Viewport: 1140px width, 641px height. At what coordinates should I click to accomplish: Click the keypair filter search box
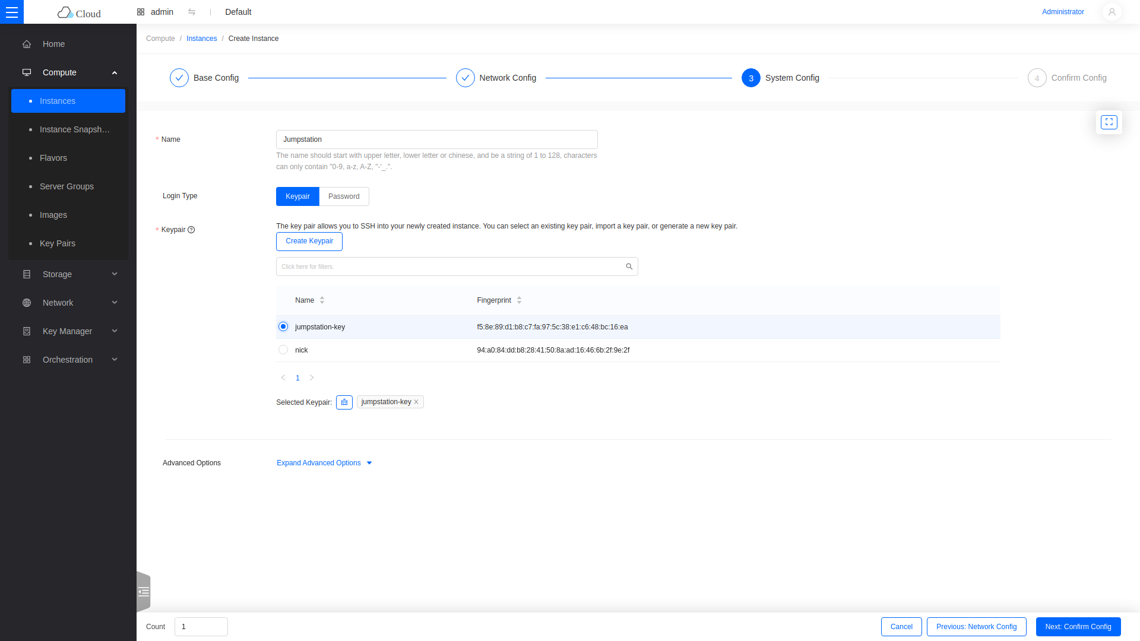coord(457,266)
